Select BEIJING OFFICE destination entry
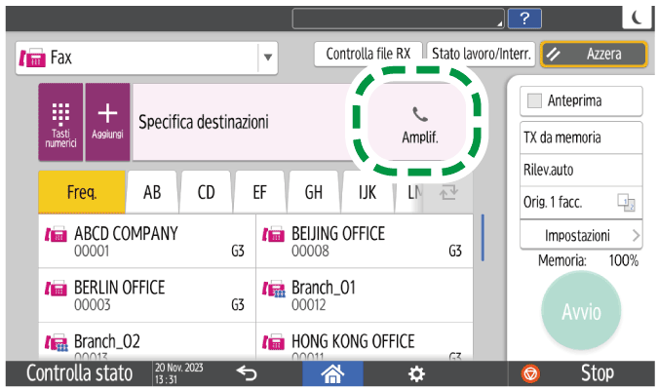This screenshot has width=658, height=390. click(366, 241)
